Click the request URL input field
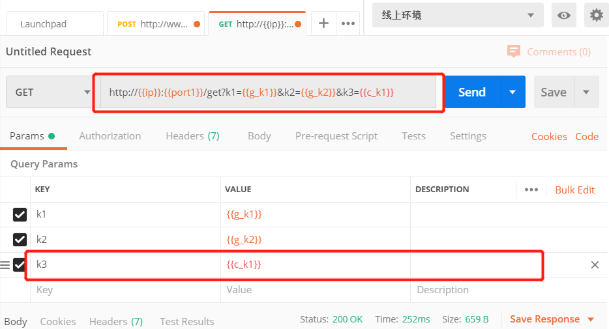The width and height of the screenshot is (609, 329). (x=268, y=92)
